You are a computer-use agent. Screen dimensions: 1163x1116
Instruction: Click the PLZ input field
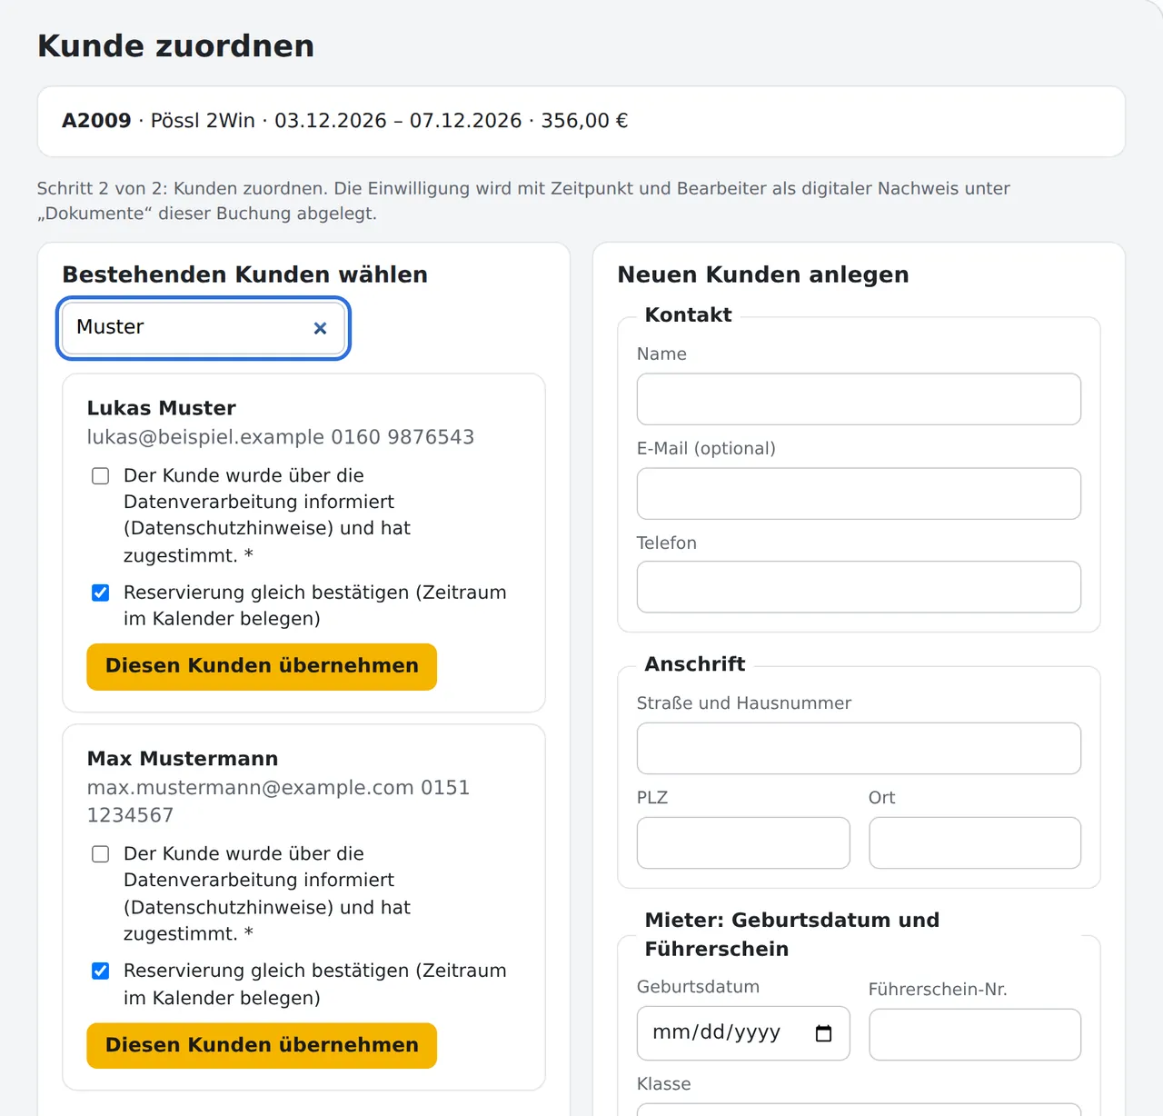coord(743,842)
